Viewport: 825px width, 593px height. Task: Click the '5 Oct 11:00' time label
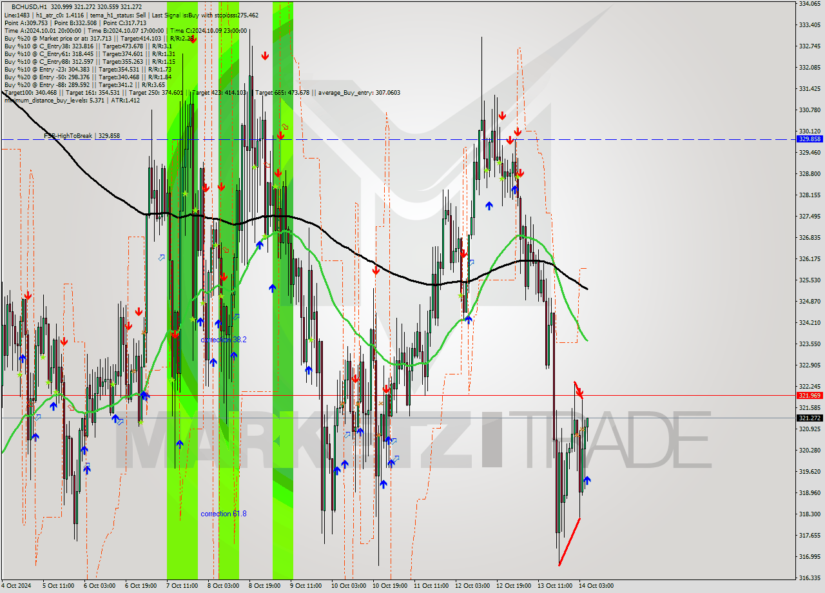58,586
